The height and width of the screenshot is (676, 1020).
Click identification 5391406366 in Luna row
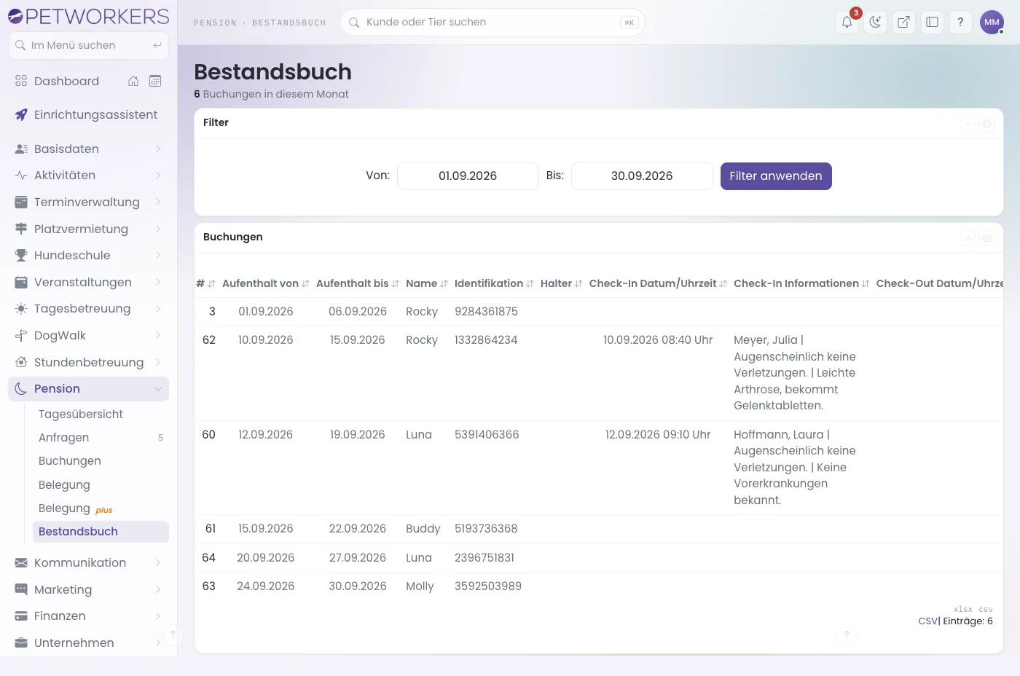pos(487,434)
